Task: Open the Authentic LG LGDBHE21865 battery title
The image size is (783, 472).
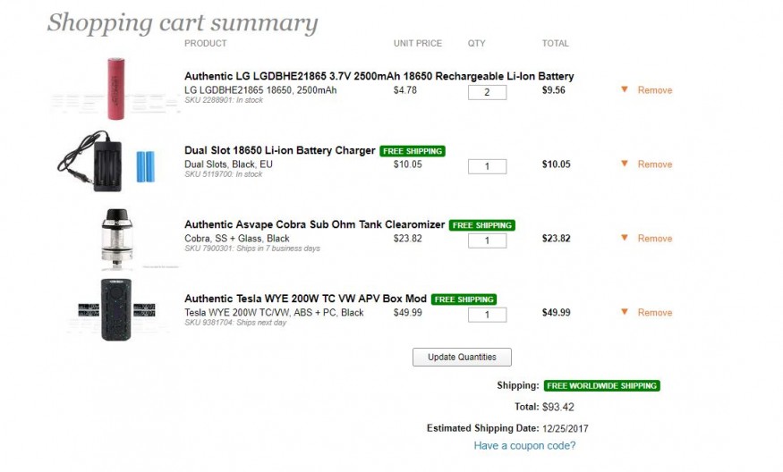Action: 379,76
